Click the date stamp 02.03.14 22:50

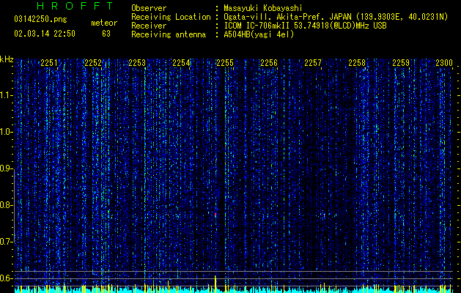pyautogui.click(x=45, y=34)
